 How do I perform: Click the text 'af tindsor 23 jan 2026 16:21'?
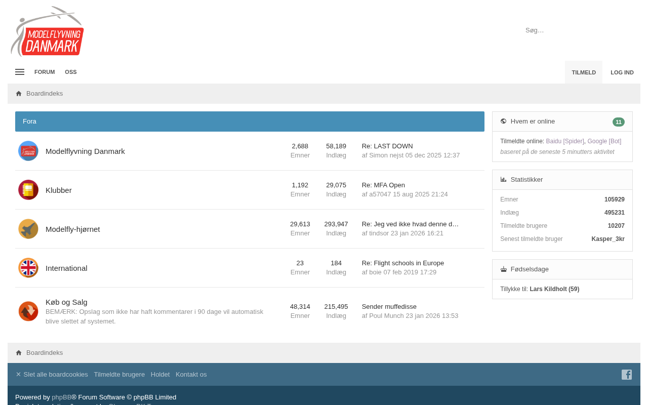coord(402,233)
